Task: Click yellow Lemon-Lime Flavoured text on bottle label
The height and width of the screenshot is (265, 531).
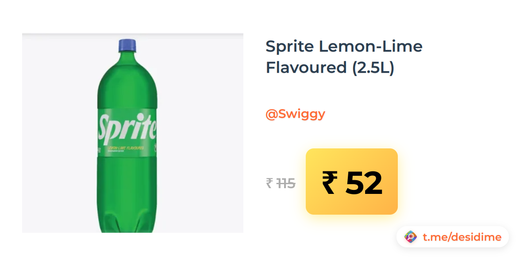Action: click(126, 148)
